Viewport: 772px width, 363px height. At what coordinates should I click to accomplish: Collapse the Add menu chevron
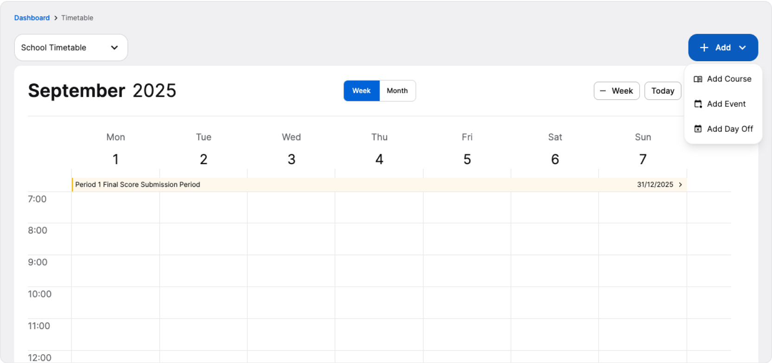click(742, 48)
